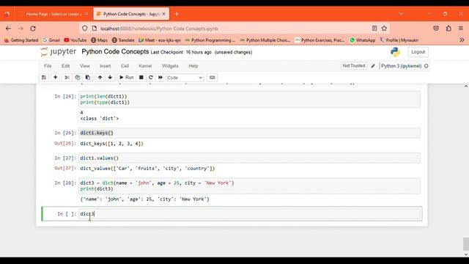Restart the kernel with circular arrow icon
Viewport: 469px width, 264px height.
click(151, 78)
